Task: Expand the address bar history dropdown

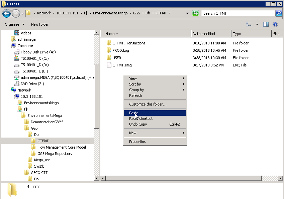Action: coord(187,13)
